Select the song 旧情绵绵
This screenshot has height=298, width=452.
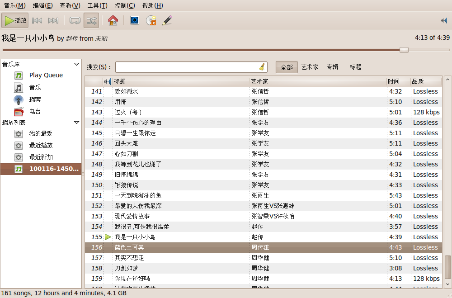tap(264, 175)
